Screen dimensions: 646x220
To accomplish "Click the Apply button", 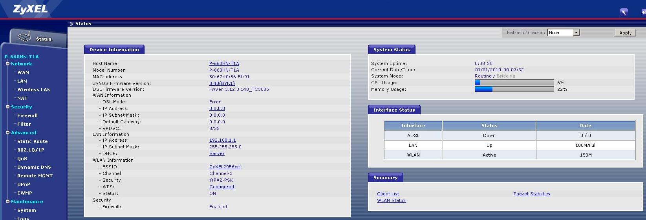I will click(625, 33).
